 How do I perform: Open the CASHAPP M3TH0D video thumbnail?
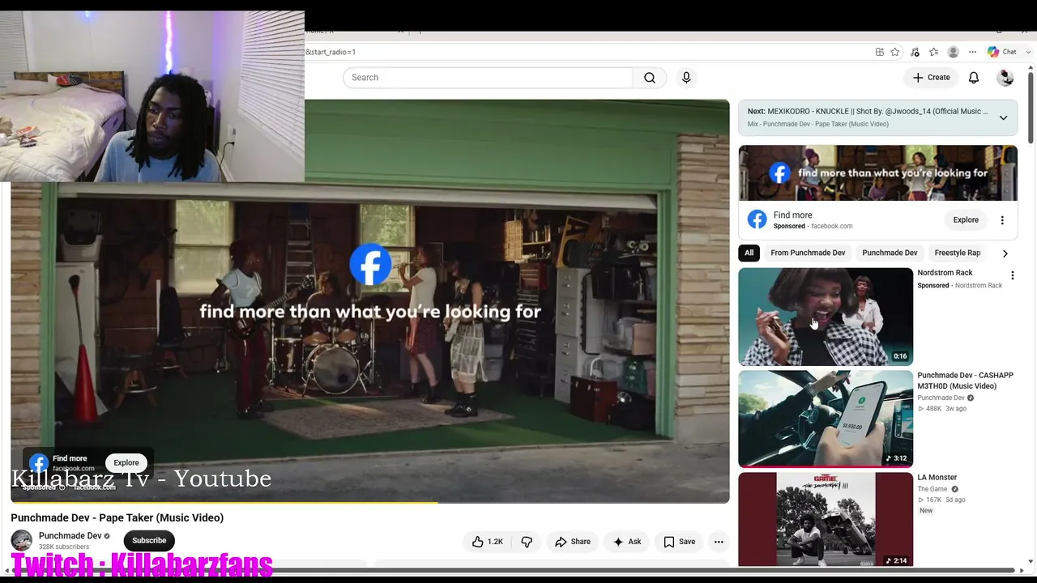click(826, 419)
